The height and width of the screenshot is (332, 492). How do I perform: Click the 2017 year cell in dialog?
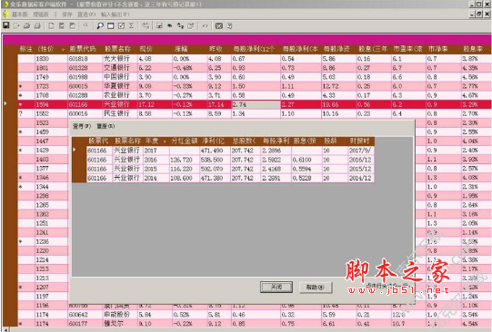point(156,151)
